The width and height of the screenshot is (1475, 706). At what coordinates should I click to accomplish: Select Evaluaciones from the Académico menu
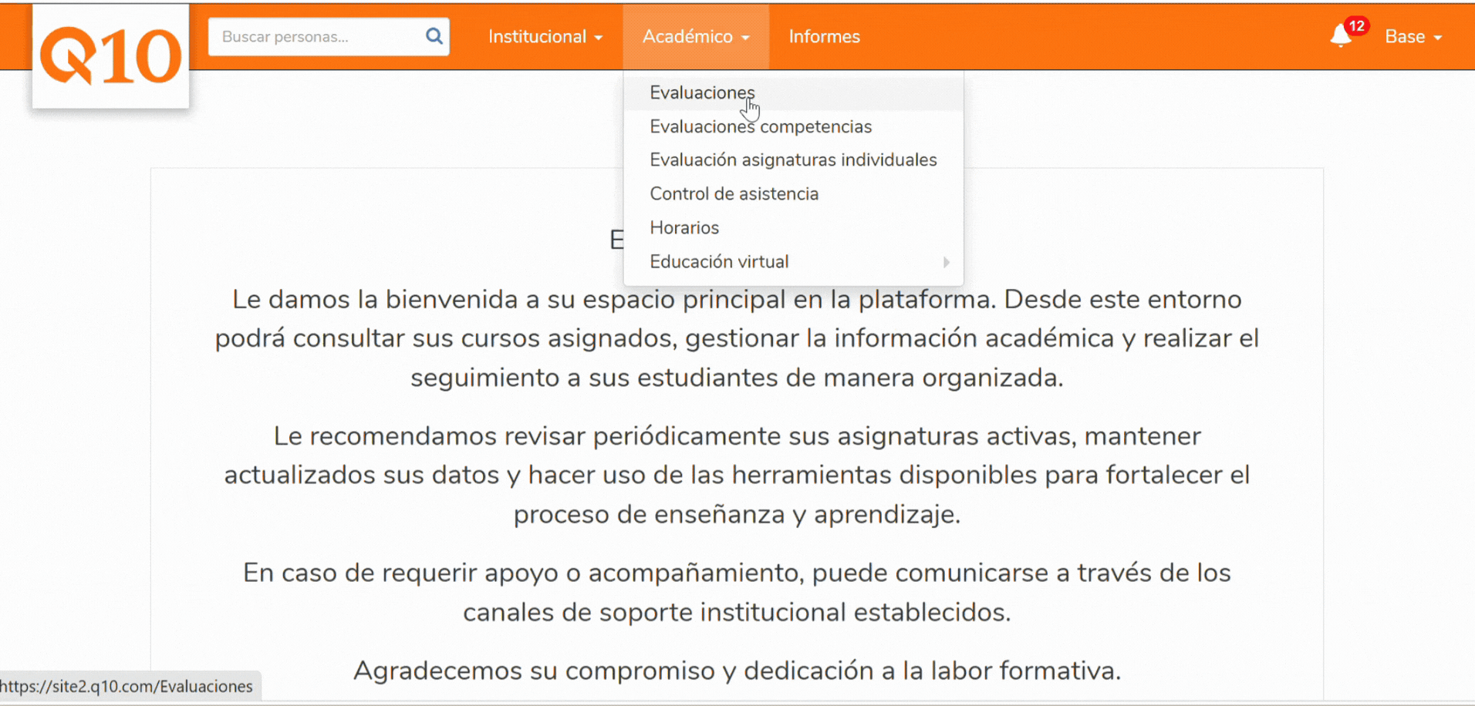tap(793, 92)
